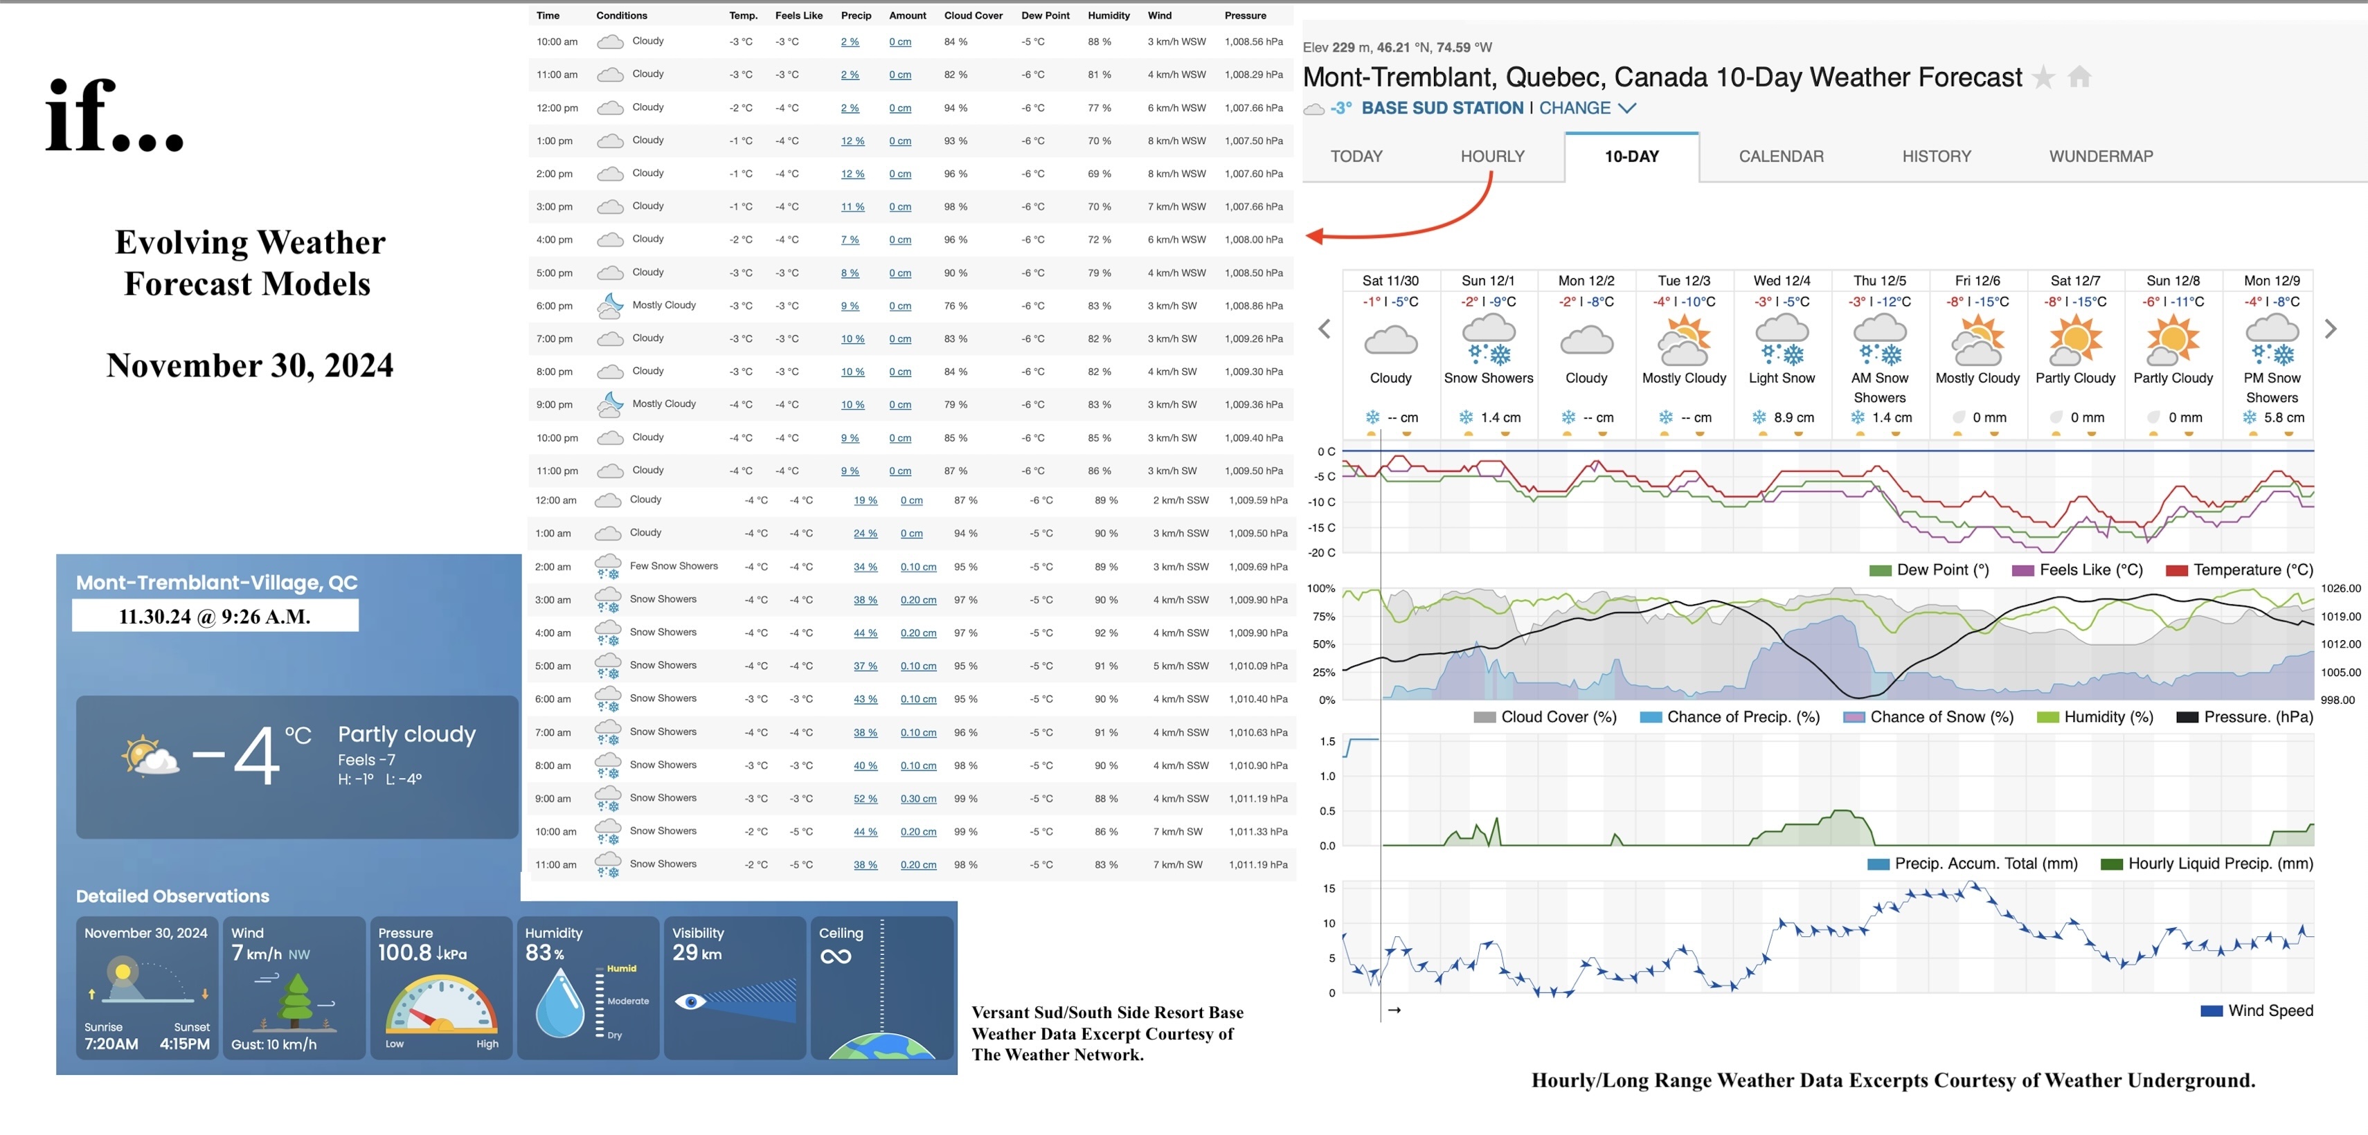Click the wind tree graphic
Screen dimensions: 2368x1135
tap(294, 1001)
